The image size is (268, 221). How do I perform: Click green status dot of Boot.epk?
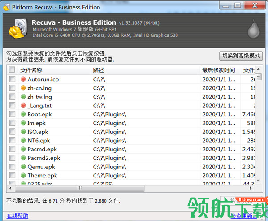tap(23, 114)
